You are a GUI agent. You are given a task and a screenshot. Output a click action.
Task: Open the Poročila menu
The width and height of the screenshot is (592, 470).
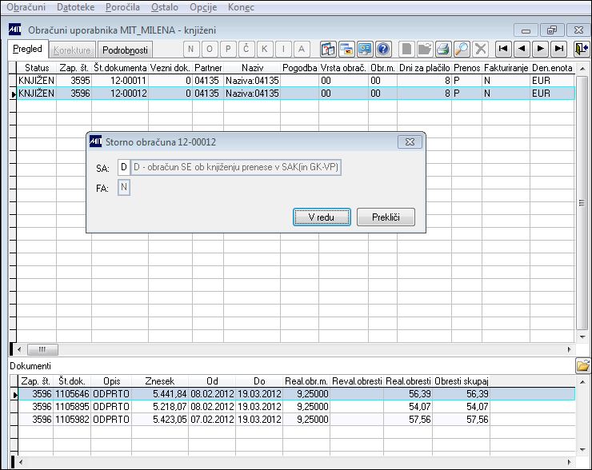(122, 7)
